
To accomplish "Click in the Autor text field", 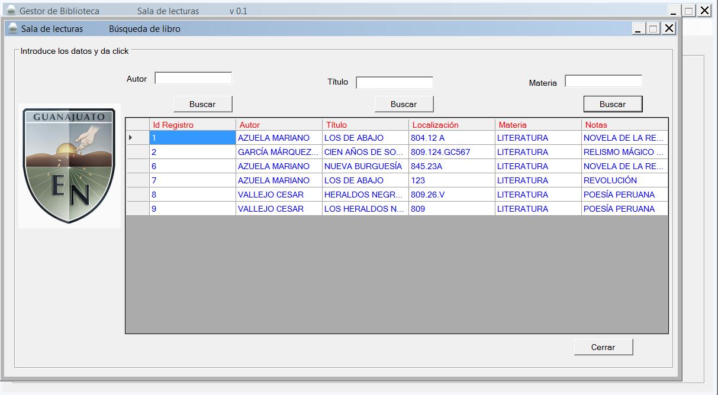I will tap(193, 78).
